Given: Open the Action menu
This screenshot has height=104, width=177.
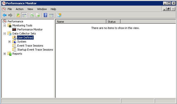Looking at the screenshot, I should point(19,9).
